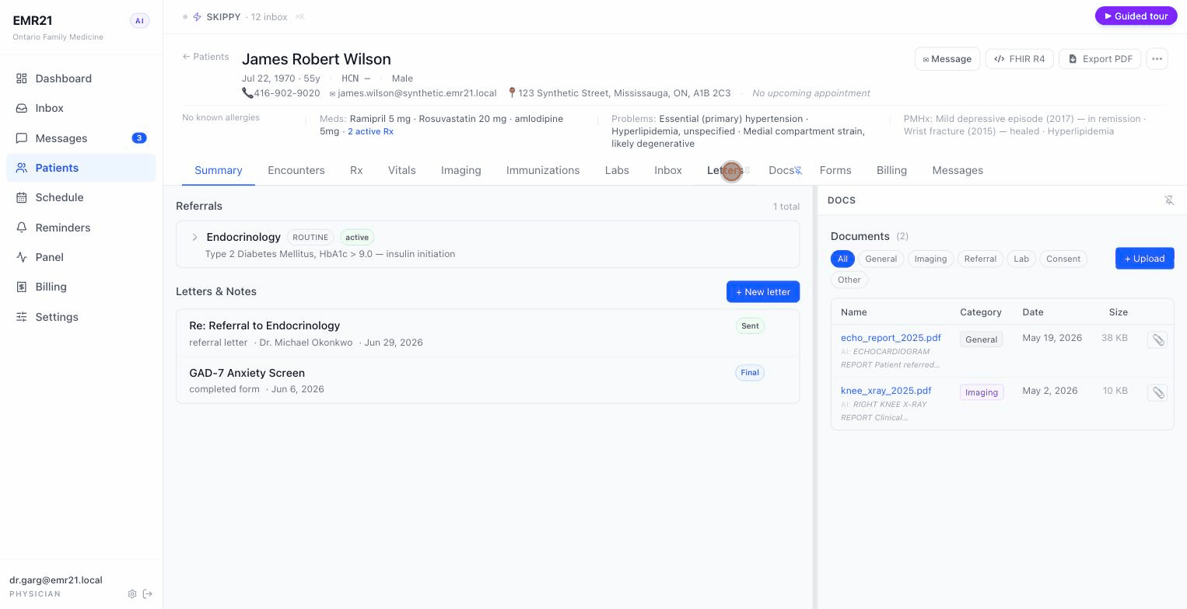Open the Forms tab
The image size is (1187, 609).
pyautogui.click(x=835, y=170)
